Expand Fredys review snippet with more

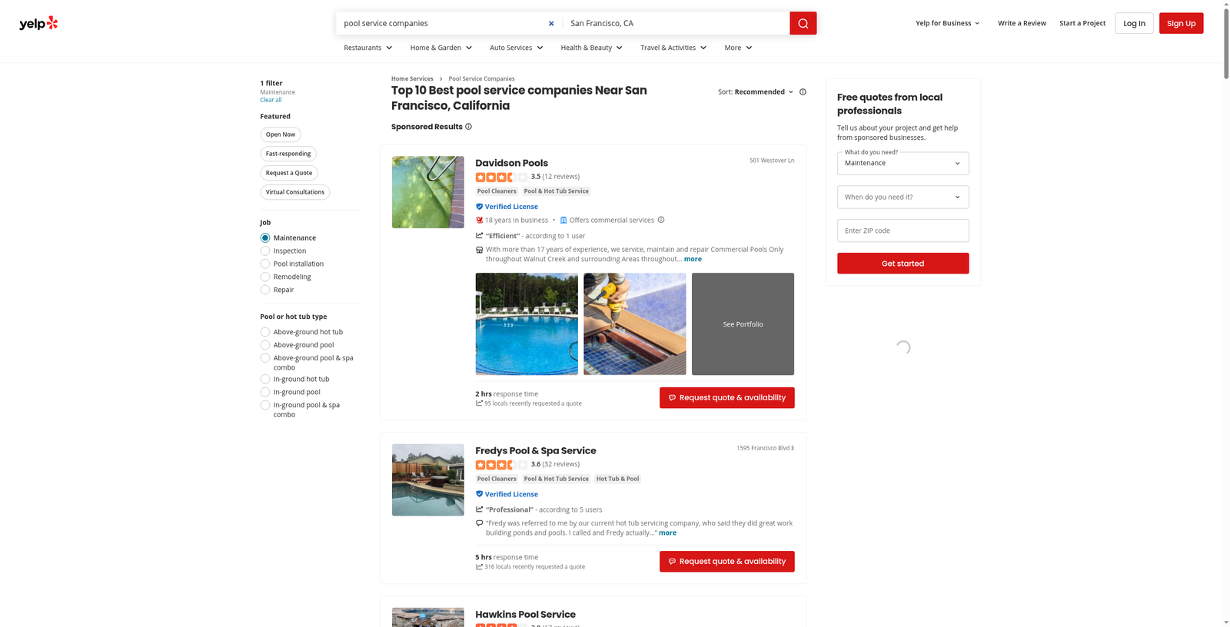pyautogui.click(x=667, y=532)
